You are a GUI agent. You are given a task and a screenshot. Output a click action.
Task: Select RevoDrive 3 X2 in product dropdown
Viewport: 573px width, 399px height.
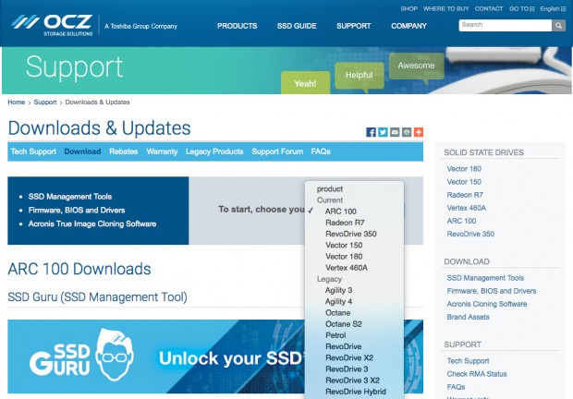coord(355,381)
